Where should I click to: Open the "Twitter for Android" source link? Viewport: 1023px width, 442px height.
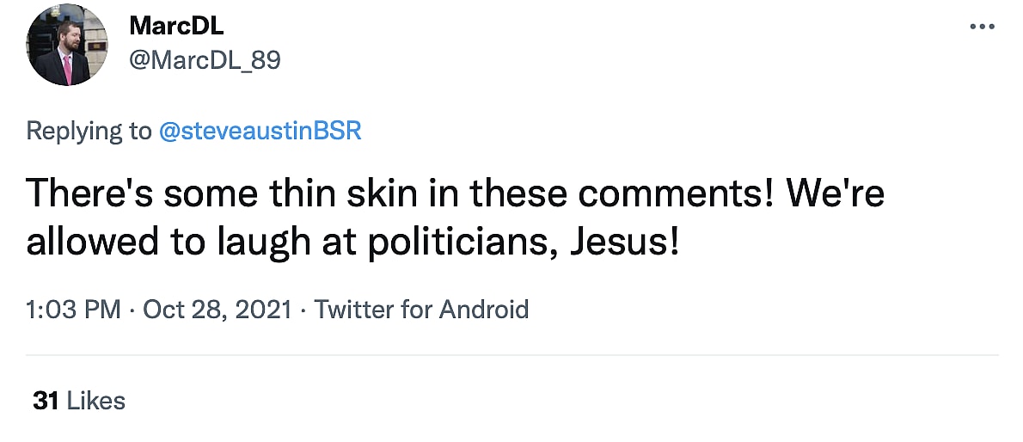pyautogui.click(x=421, y=309)
